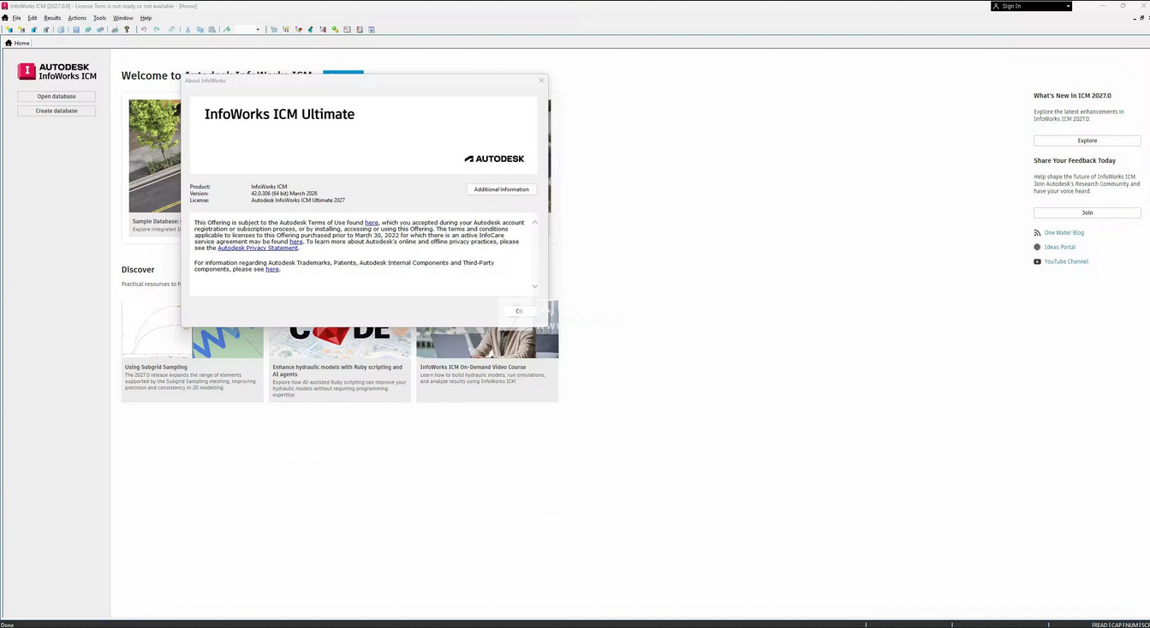Viewport: 1150px width, 628px height.
Task: Expand the empty toolbar combo box
Action: click(257, 30)
